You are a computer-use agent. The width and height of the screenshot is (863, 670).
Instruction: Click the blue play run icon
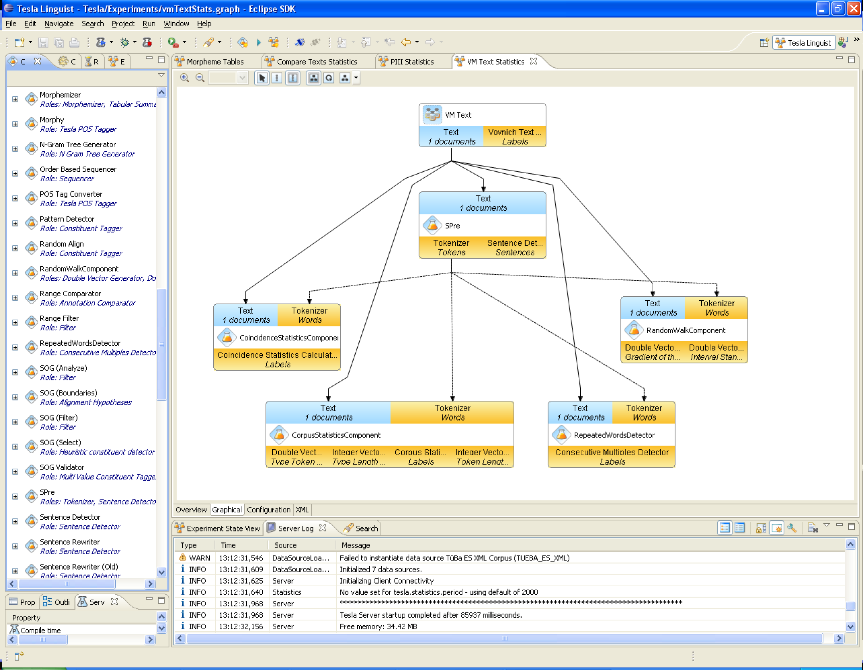258,42
